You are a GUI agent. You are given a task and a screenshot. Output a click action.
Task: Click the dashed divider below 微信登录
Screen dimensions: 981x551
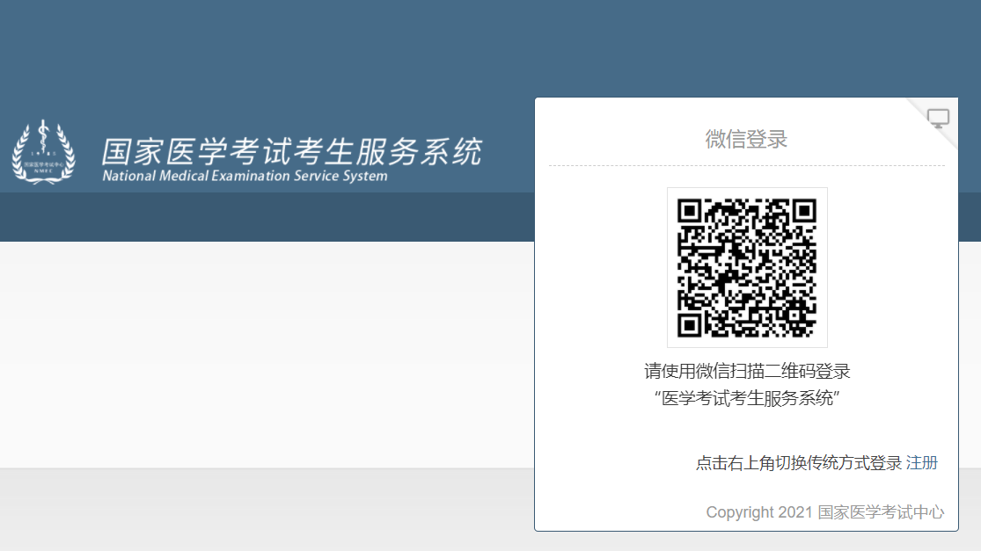click(x=746, y=165)
